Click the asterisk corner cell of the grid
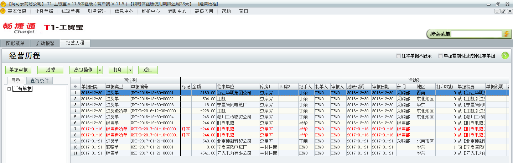513x163 pixels. [75, 86]
